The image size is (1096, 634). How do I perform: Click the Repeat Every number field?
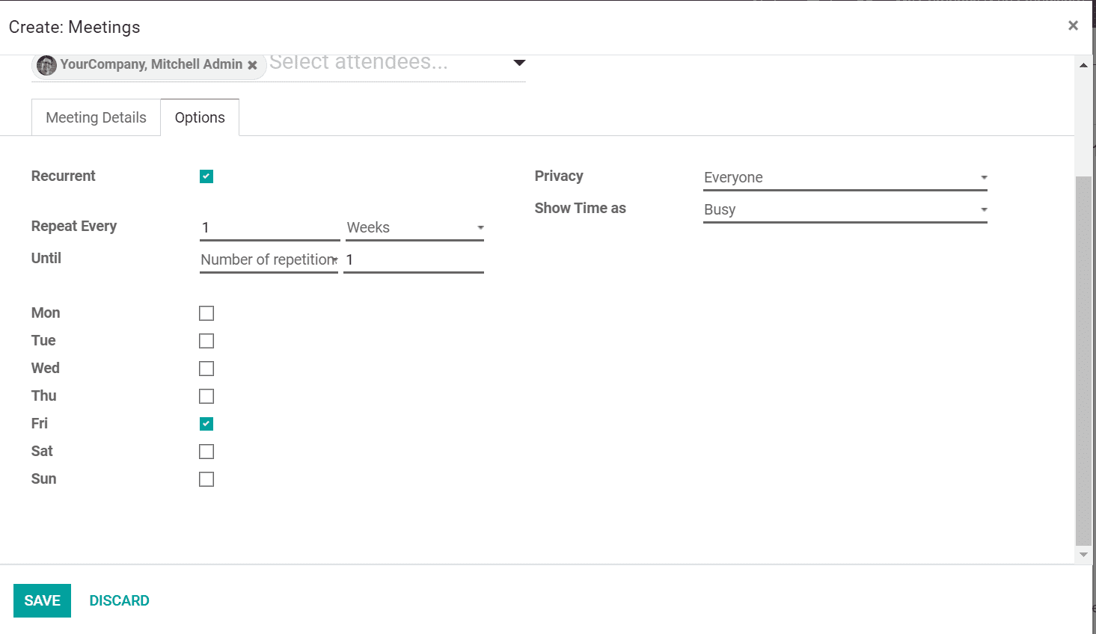(269, 227)
